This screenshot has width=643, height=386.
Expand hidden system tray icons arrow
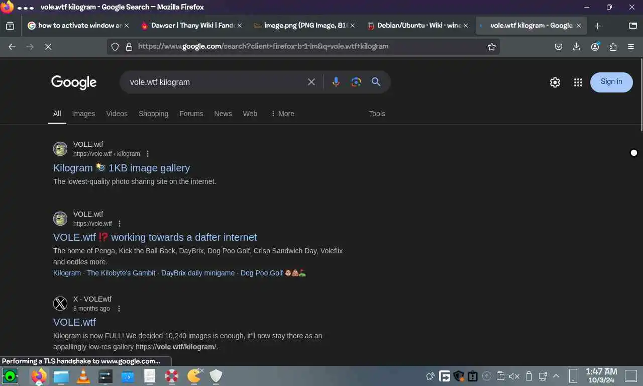tap(556, 376)
